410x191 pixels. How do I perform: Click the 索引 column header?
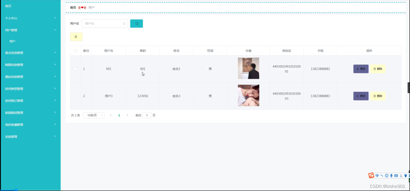point(86,51)
